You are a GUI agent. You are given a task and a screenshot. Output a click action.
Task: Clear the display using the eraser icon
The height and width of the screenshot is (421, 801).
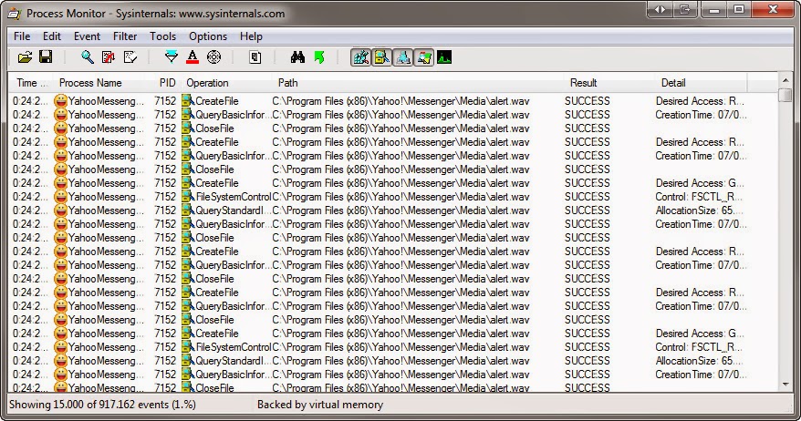click(130, 57)
